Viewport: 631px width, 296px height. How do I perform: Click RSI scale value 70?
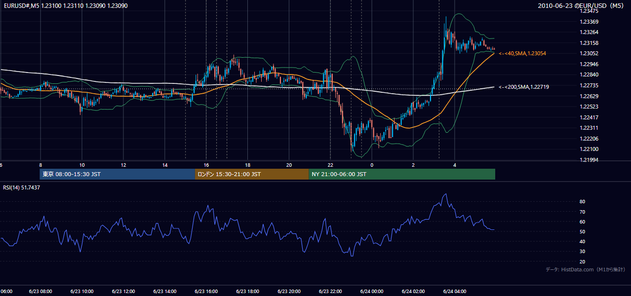point(583,212)
